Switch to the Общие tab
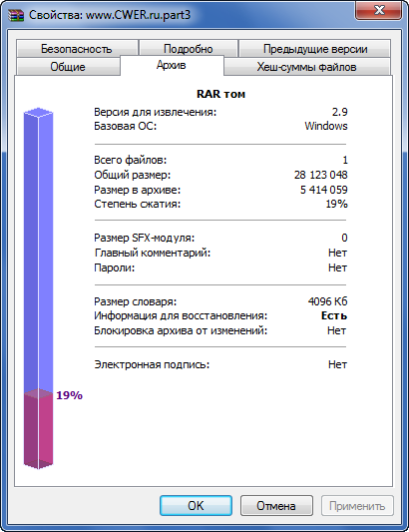 pos(68,67)
